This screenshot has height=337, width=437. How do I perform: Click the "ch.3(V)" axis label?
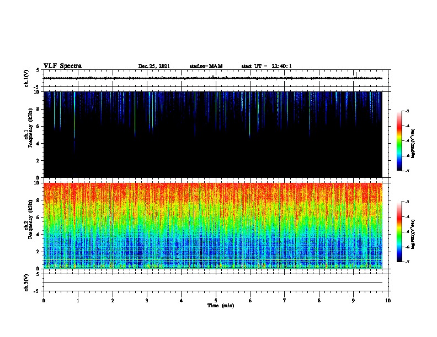(26, 282)
